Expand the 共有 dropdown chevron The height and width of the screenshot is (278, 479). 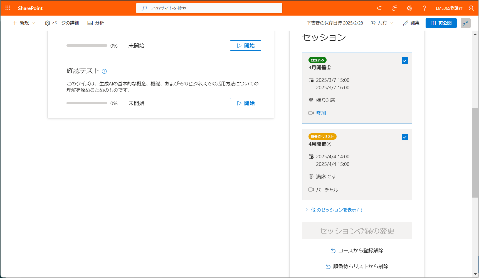tap(392, 23)
